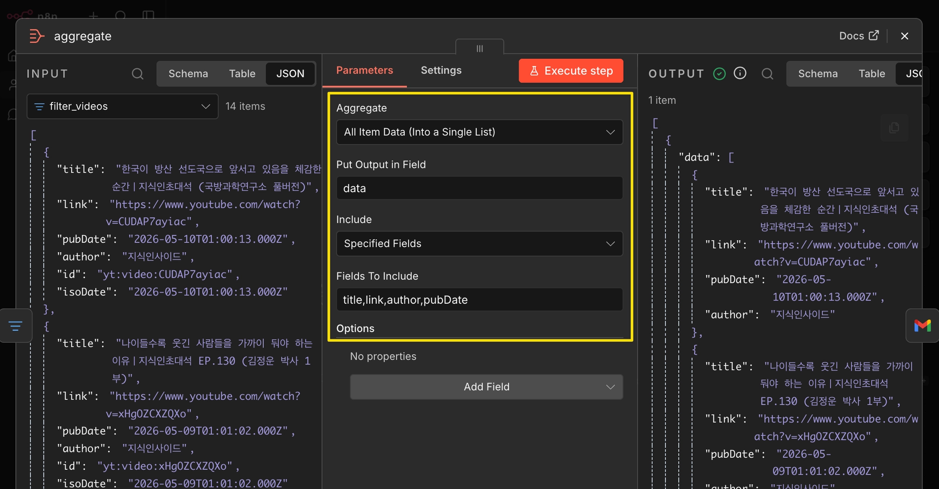Open the previous filter node on left edge

click(16, 326)
